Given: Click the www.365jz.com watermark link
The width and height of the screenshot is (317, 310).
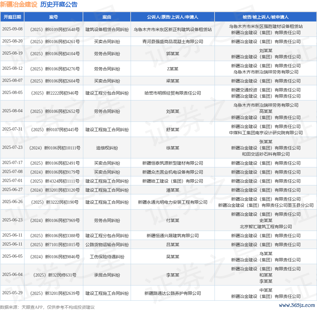Looking at the screenshot, I should 297,305.
